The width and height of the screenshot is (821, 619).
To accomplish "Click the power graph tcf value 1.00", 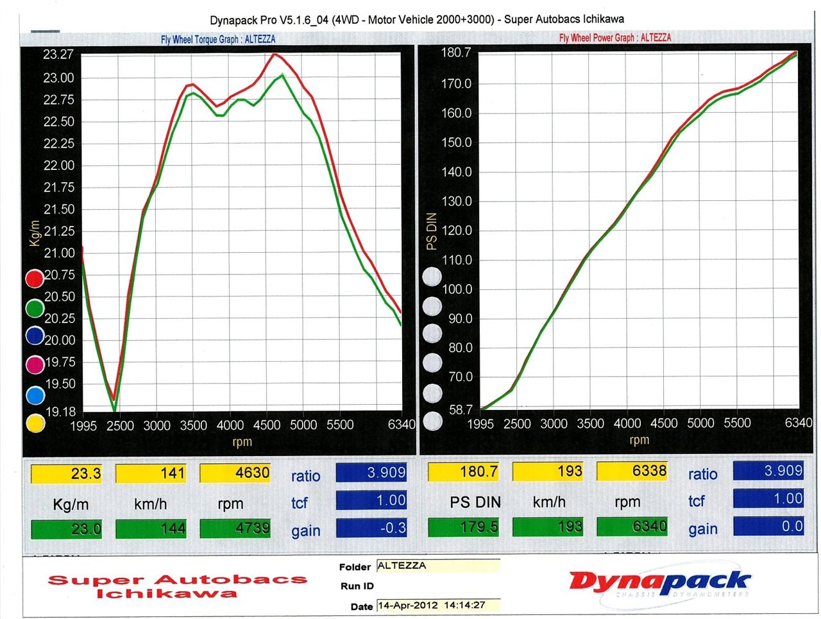I will click(x=768, y=498).
